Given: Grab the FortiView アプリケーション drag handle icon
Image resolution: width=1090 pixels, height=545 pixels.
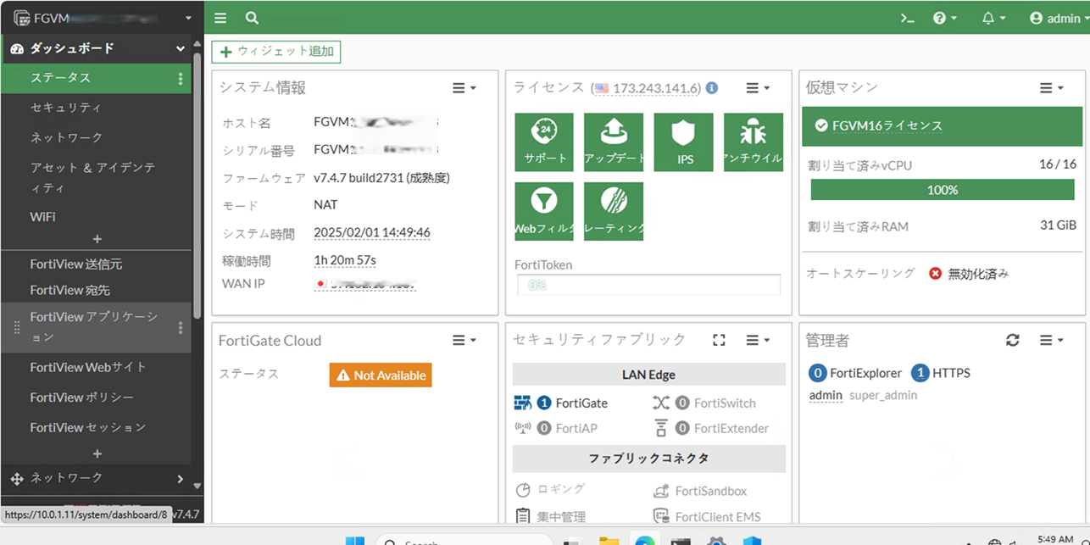Looking at the screenshot, I should (17, 328).
